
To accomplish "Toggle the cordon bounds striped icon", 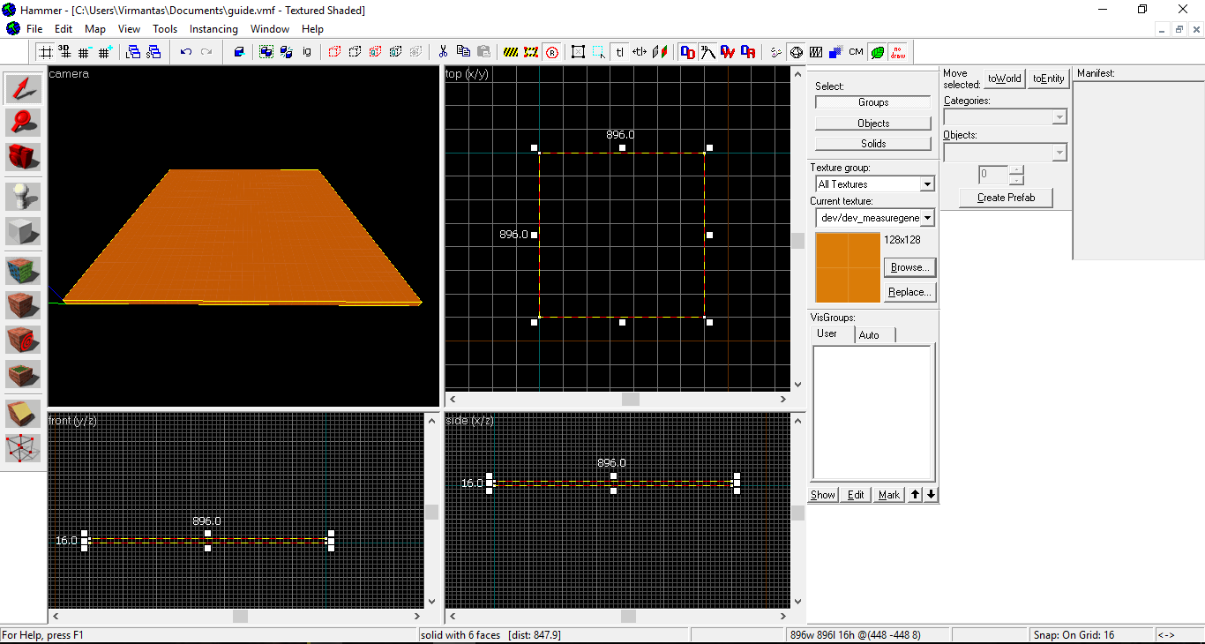I will click(511, 52).
